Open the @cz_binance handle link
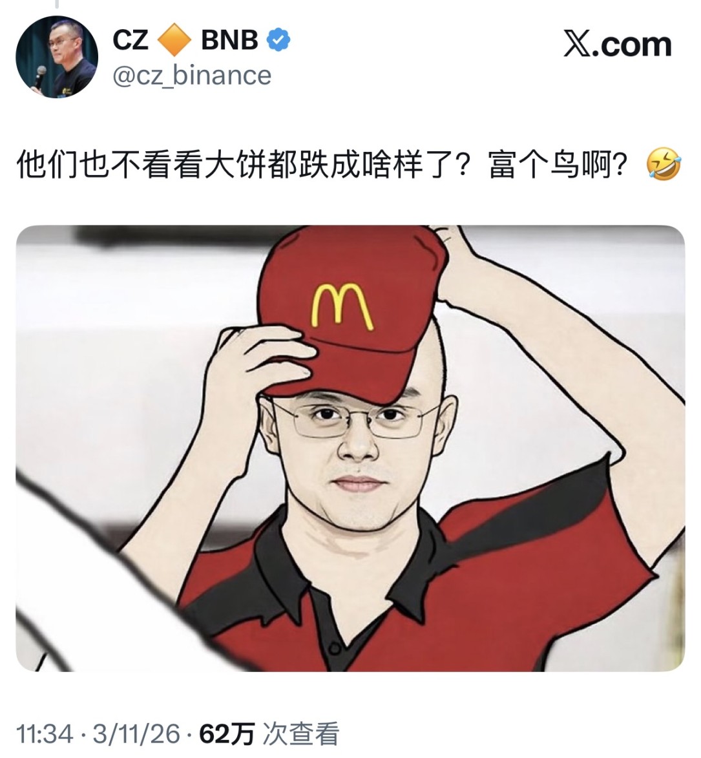Screen dimensions: 701x758 [192, 76]
